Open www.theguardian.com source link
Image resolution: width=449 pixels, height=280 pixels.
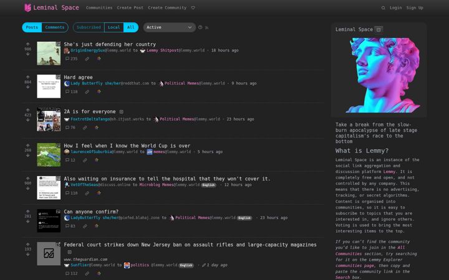pos(85,259)
